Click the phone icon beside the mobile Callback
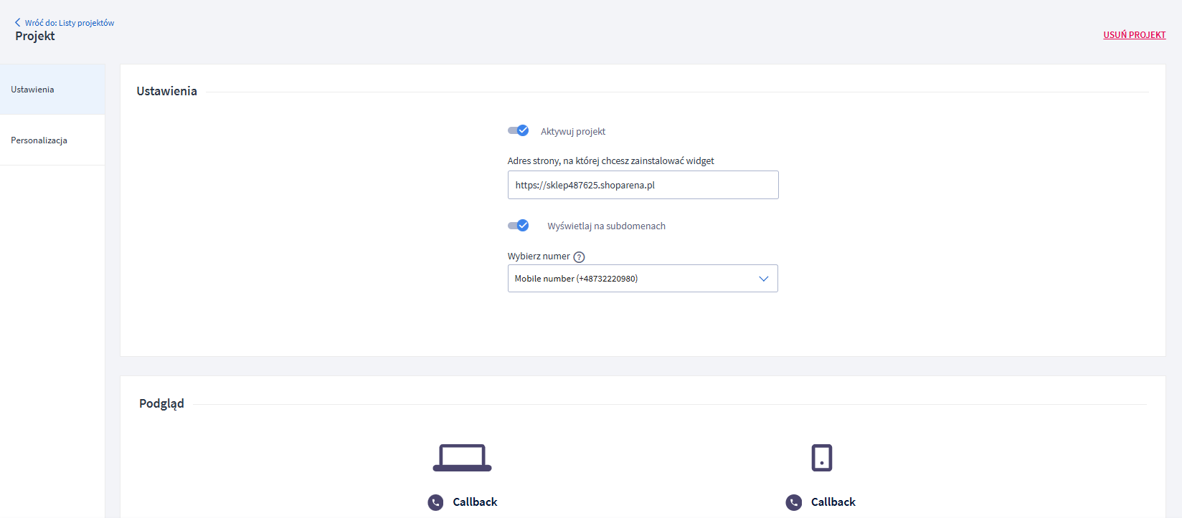Viewport: 1182px width, 518px height. click(793, 502)
